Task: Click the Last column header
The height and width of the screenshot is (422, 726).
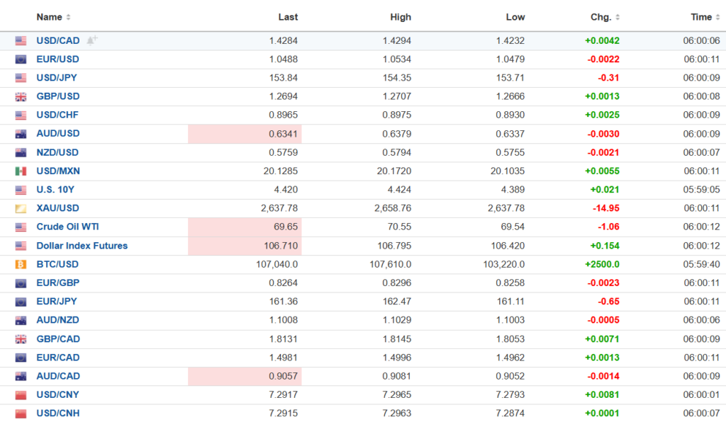Action: [288, 17]
